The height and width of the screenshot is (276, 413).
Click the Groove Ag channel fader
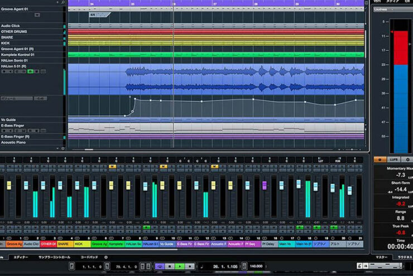click(x=9, y=185)
